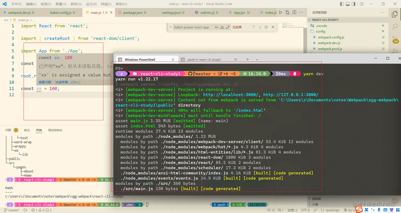Open the Search view in the activity bar
Image resolution: width=401 pixels, height=213 pixels.
click(x=395, y=26)
